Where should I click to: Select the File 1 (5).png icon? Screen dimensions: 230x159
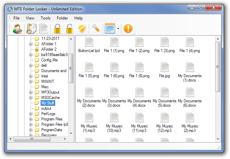89,67
